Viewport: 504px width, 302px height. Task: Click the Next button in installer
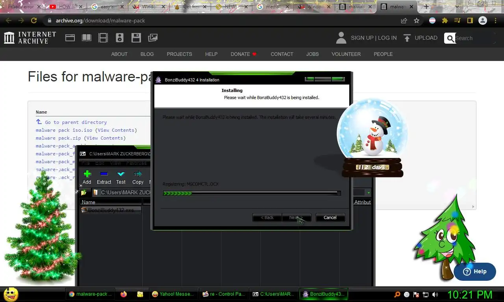(x=296, y=217)
